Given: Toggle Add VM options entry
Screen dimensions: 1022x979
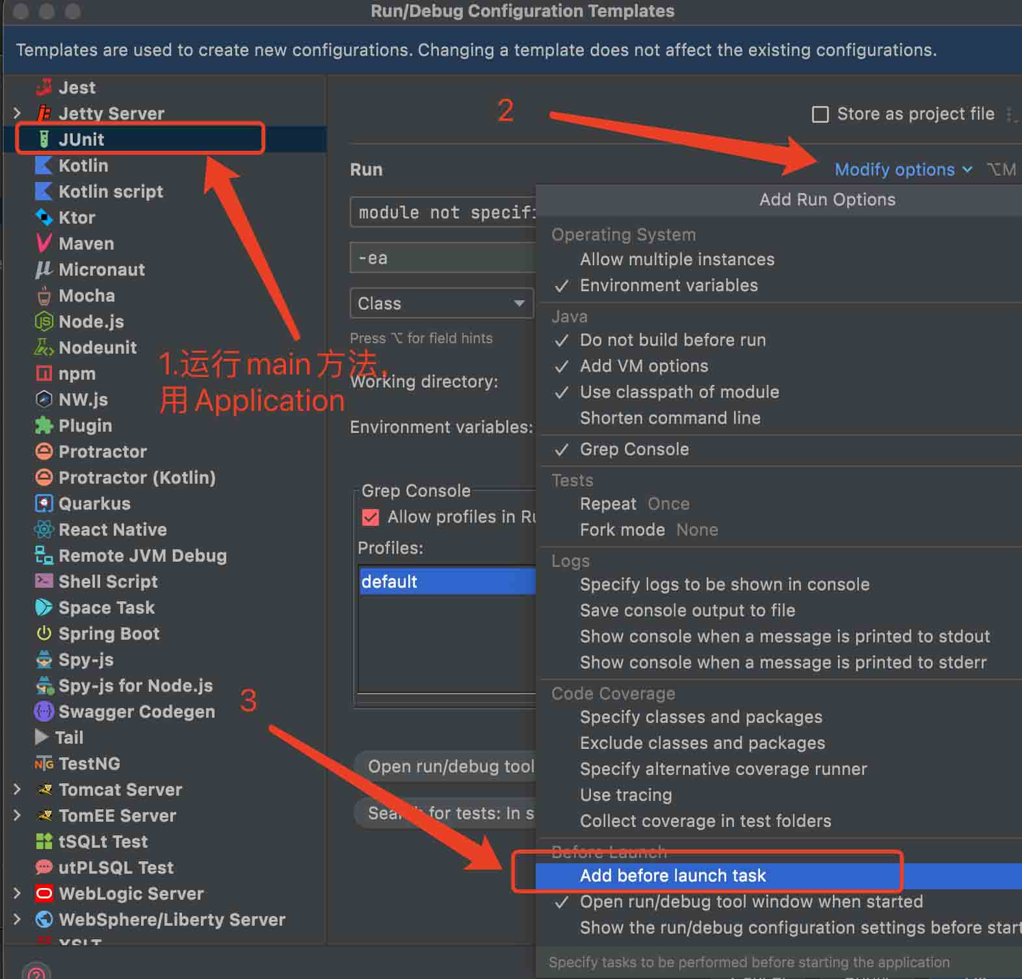Looking at the screenshot, I should click(644, 366).
